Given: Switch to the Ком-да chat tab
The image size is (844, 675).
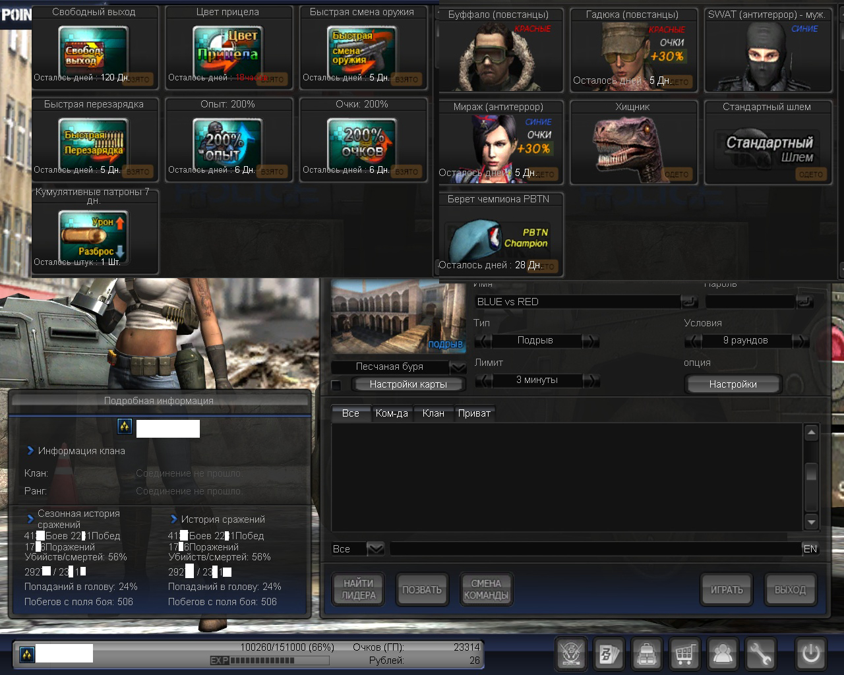Looking at the screenshot, I should (x=392, y=413).
